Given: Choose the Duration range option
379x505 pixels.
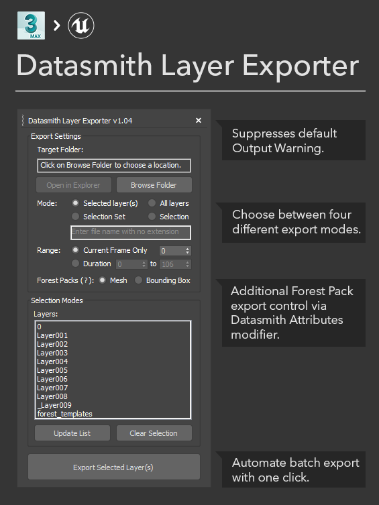Looking at the screenshot, I should click(x=75, y=264).
